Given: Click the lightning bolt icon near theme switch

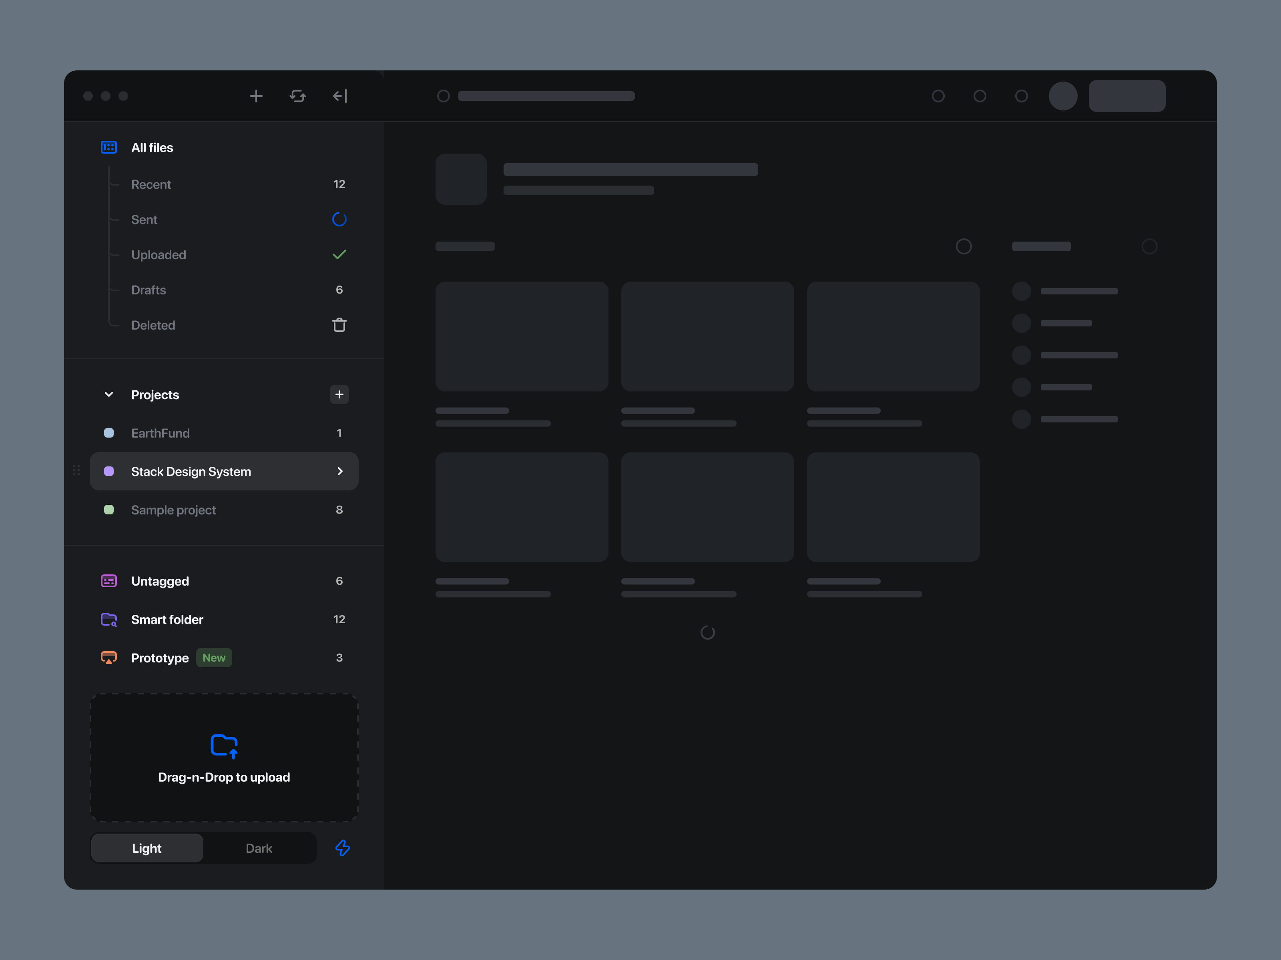Looking at the screenshot, I should coord(343,848).
